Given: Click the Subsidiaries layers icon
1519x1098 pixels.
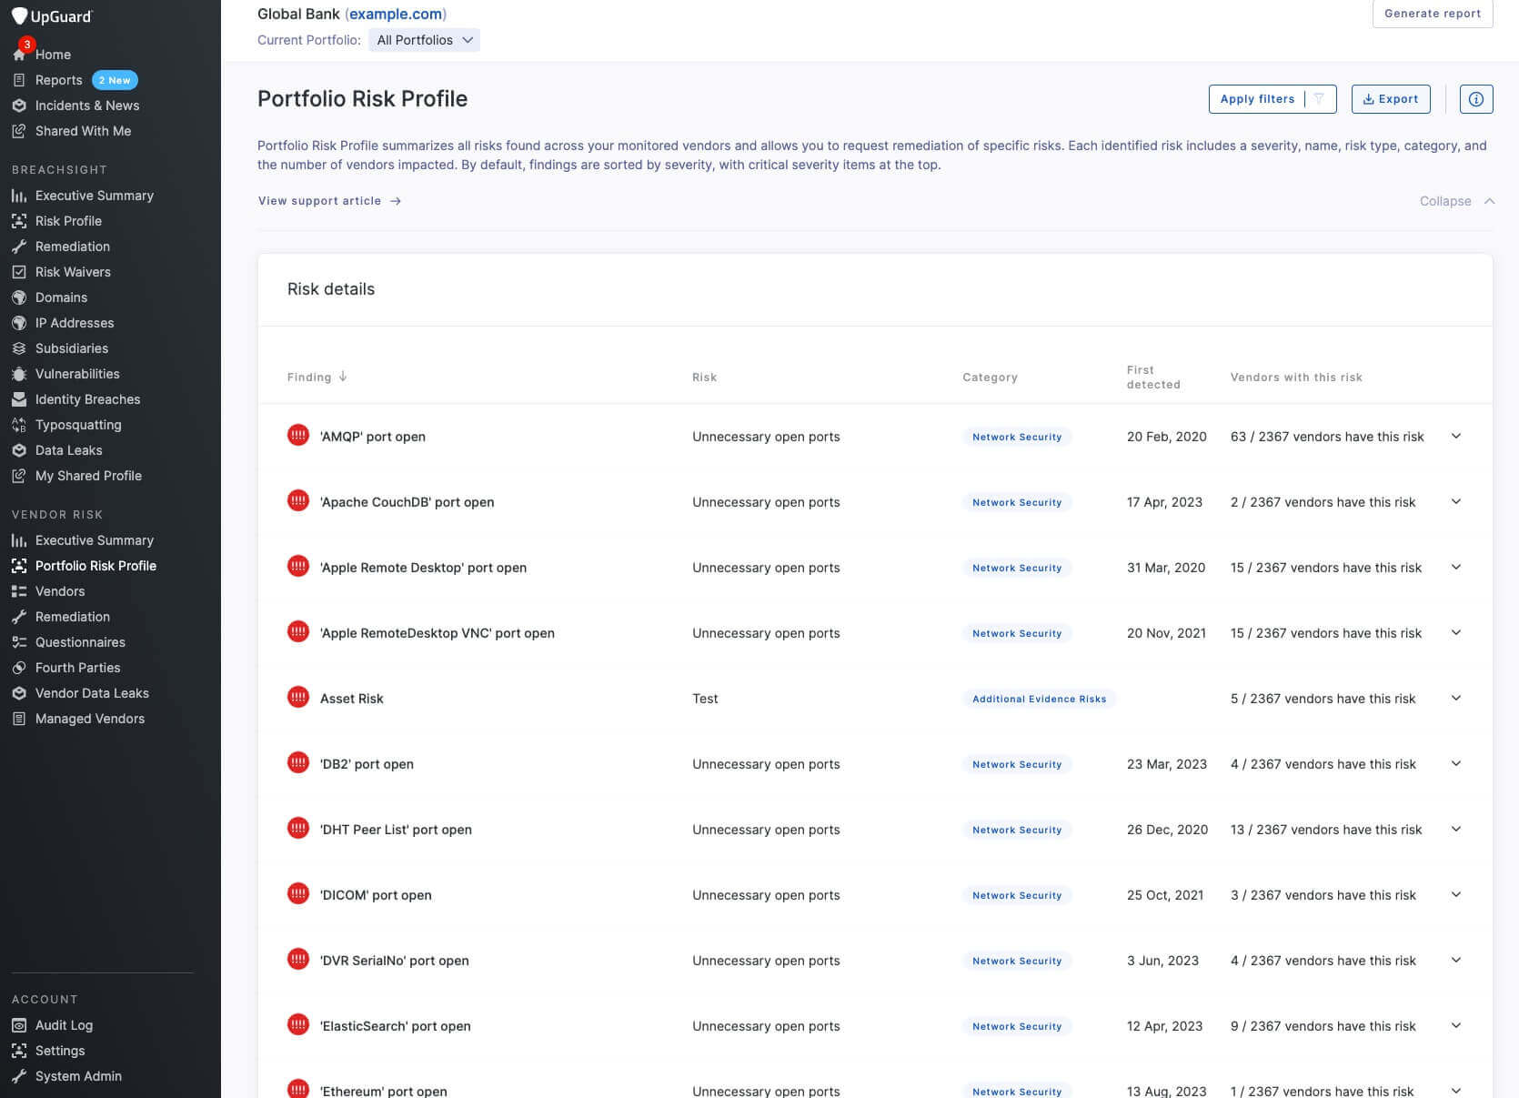Looking at the screenshot, I should click(x=19, y=348).
